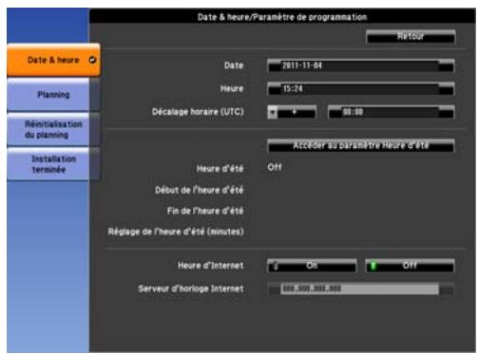This screenshot has height=354, width=478.
Task: Edit the Date field showing 2011-11-04
Action: point(360,65)
